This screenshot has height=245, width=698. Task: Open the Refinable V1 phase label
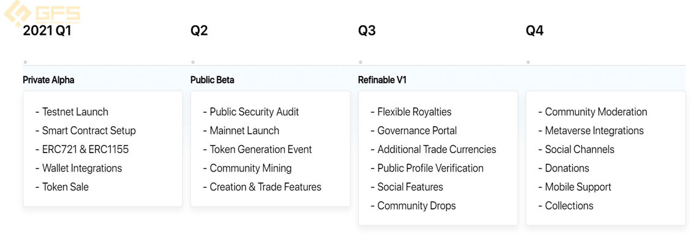click(x=383, y=80)
